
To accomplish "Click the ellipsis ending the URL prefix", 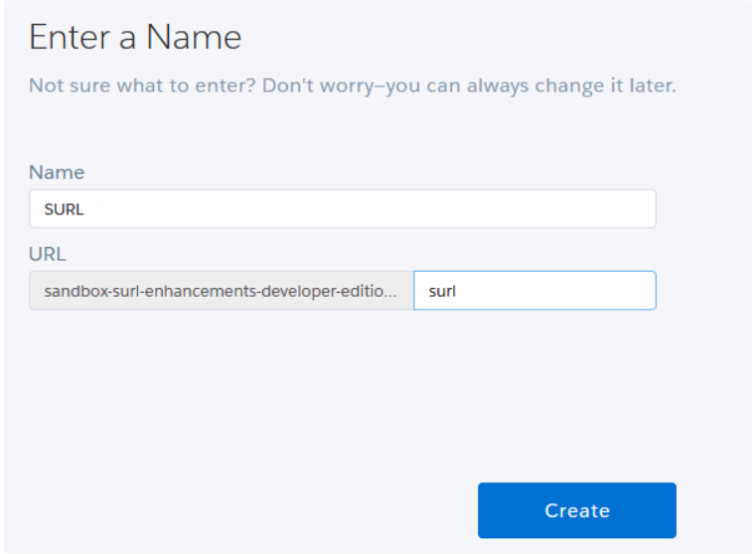I will [390, 292].
